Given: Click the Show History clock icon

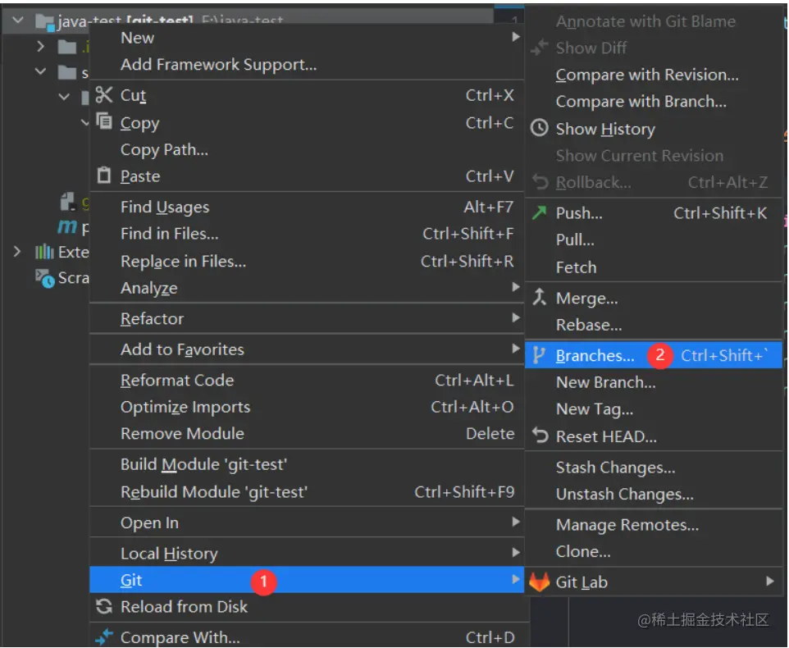Looking at the screenshot, I should point(540,128).
